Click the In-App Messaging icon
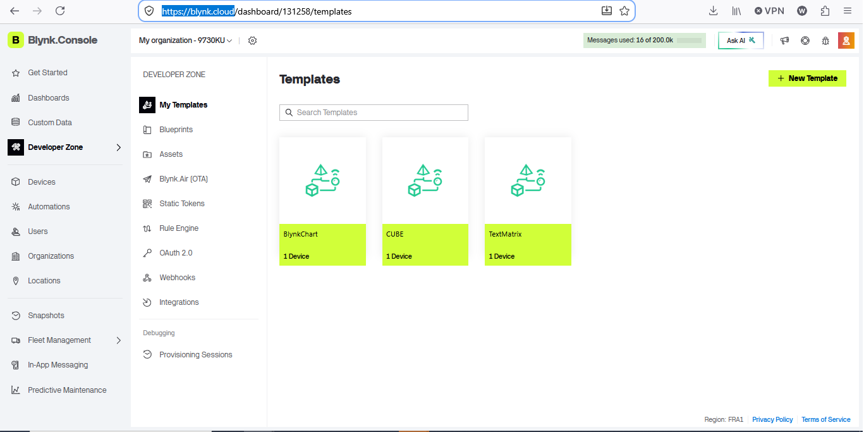The image size is (864, 432). click(x=16, y=365)
